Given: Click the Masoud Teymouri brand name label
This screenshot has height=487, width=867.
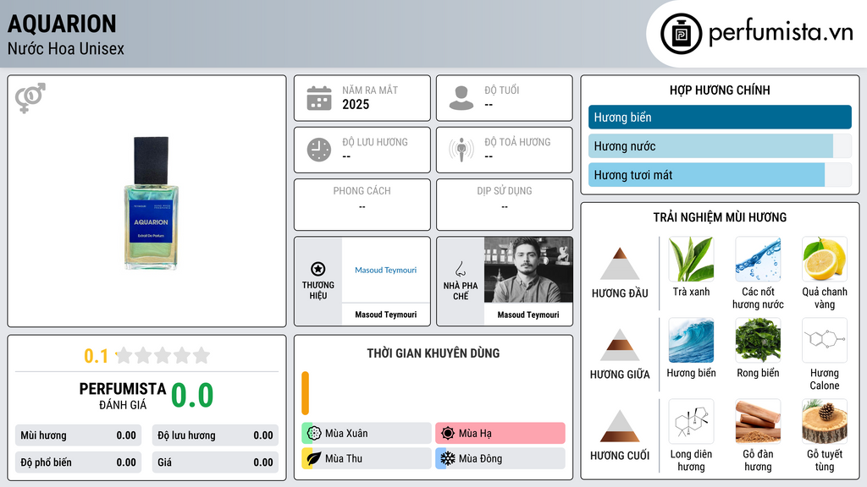Looking at the screenshot, I should pyautogui.click(x=385, y=315).
